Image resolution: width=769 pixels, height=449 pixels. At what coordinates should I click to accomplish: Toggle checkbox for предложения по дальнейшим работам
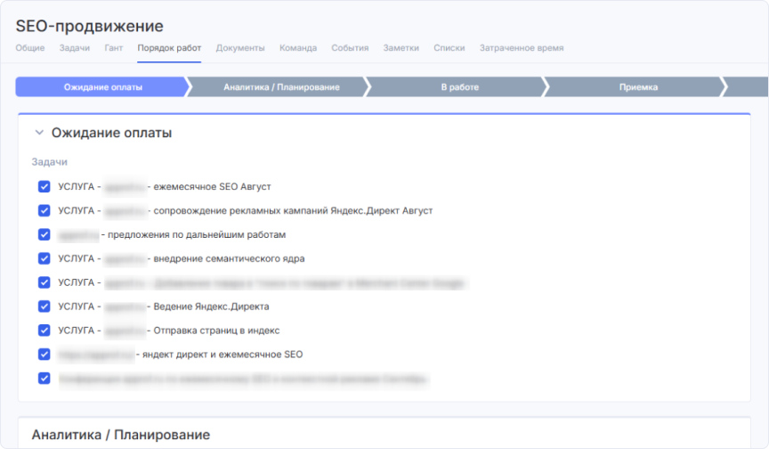point(44,235)
